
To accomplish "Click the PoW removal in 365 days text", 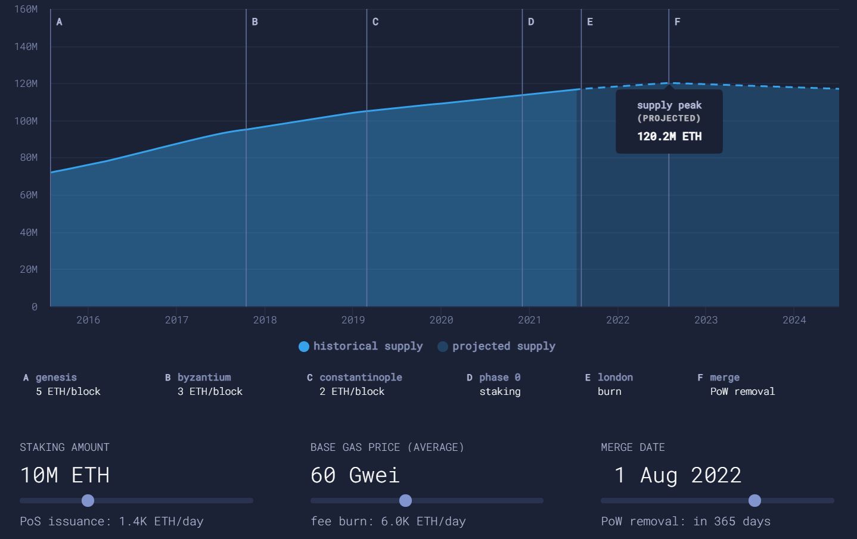I will [x=685, y=521].
